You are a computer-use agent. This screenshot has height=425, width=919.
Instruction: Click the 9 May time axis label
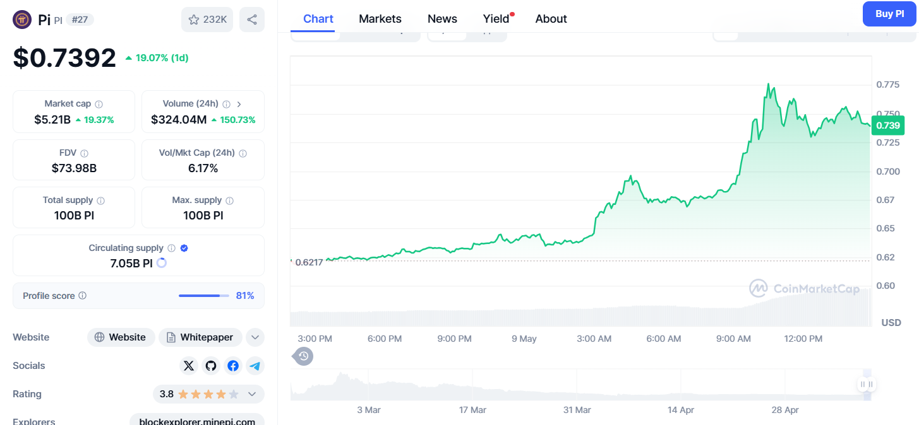[524, 339]
